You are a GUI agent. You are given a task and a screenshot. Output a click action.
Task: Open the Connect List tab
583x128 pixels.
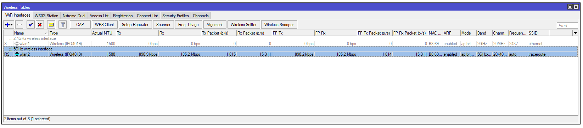(x=147, y=16)
